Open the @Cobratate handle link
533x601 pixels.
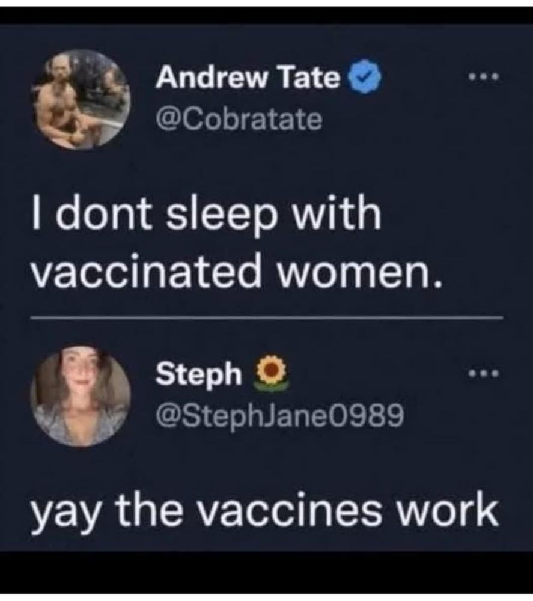pos(239,120)
